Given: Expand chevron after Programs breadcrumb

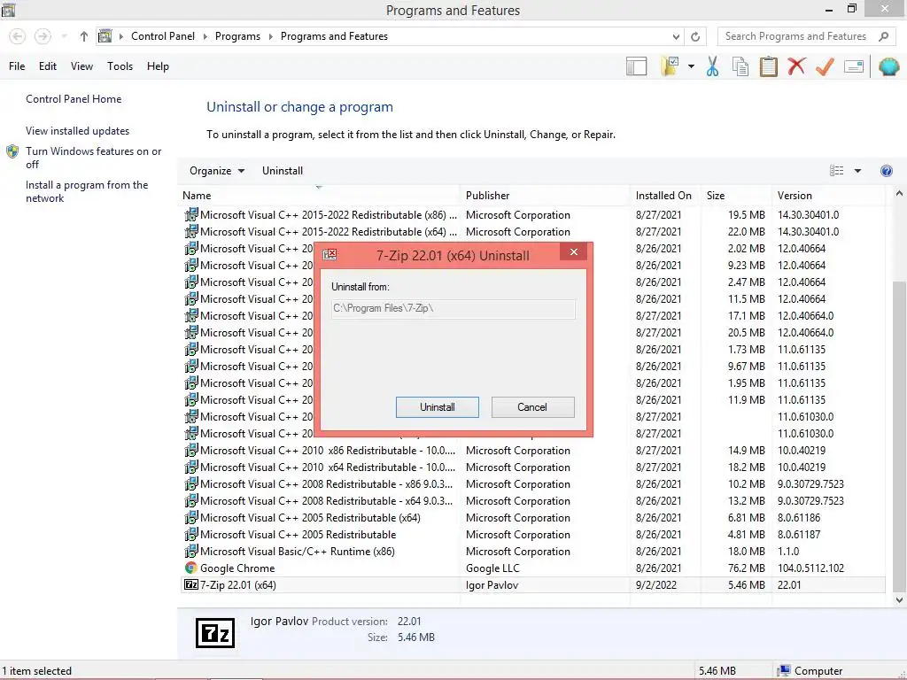Looking at the screenshot, I should (270, 36).
